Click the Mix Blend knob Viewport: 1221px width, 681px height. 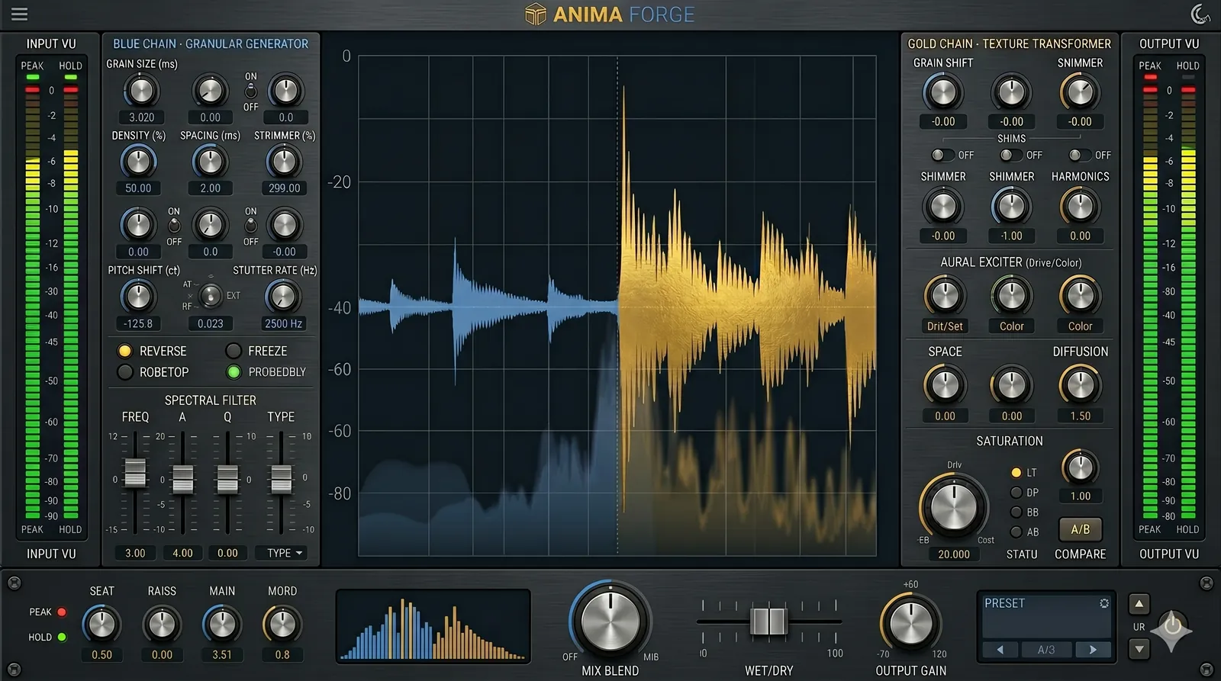click(610, 620)
